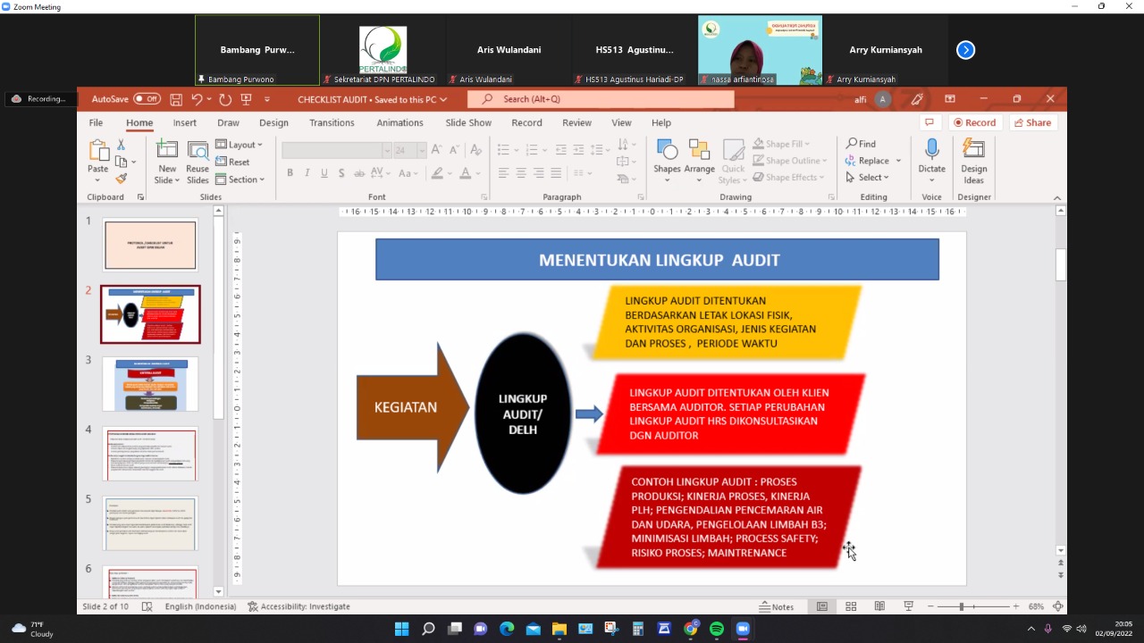The image size is (1144, 643).
Task: Open Reading View from status bar
Action: pos(879,606)
